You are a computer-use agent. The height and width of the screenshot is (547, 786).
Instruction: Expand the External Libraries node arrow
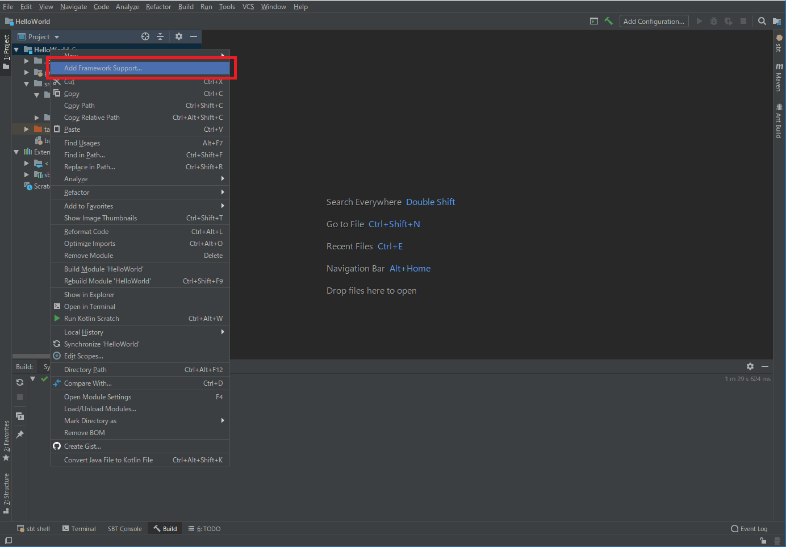(16, 152)
